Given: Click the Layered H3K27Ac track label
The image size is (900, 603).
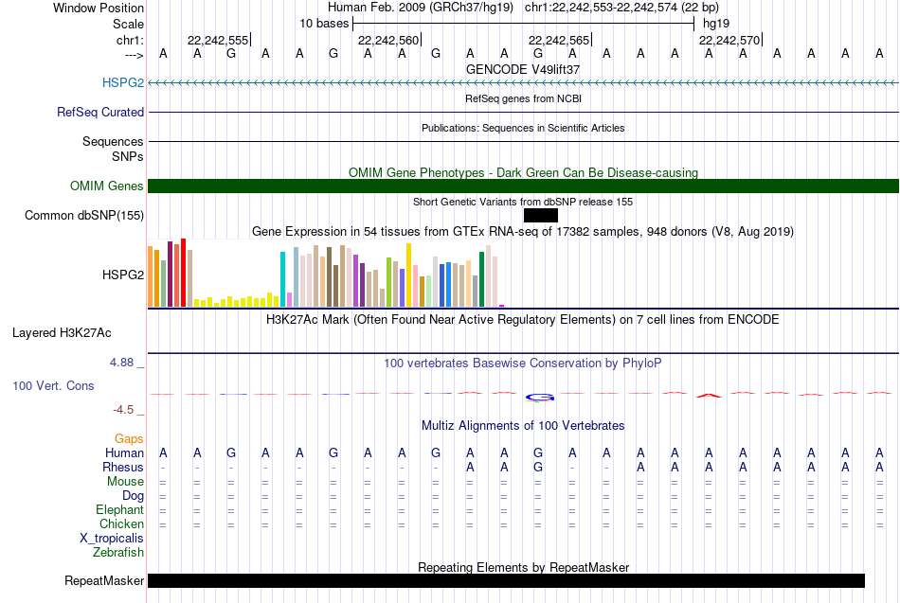Looking at the screenshot, I should (x=62, y=333).
